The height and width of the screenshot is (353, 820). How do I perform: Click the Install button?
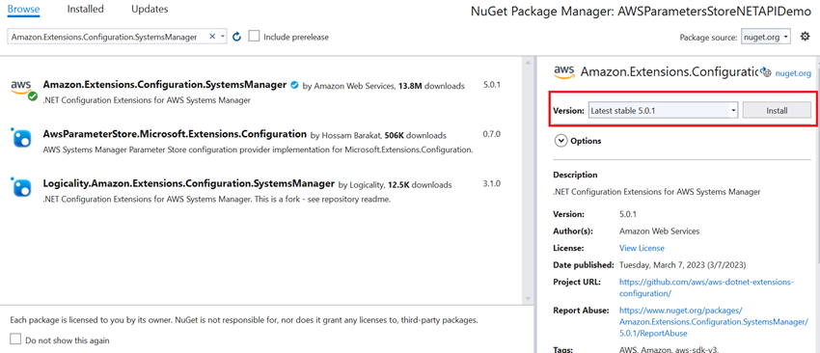click(777, 110)
